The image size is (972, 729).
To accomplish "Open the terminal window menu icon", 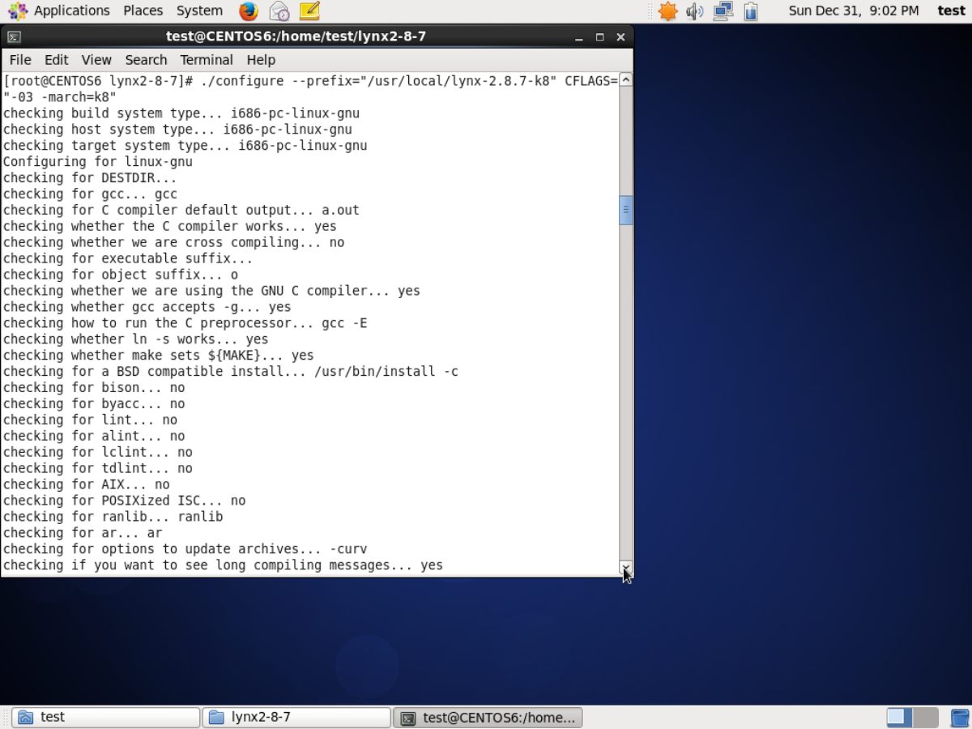I will click(14, 37).
